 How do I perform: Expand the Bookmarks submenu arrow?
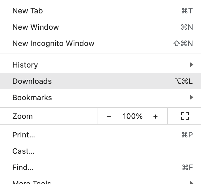point(192,97)
